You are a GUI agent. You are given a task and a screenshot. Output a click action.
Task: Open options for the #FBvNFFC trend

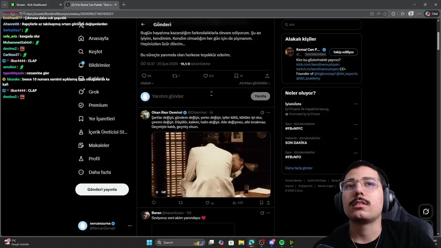356,124
